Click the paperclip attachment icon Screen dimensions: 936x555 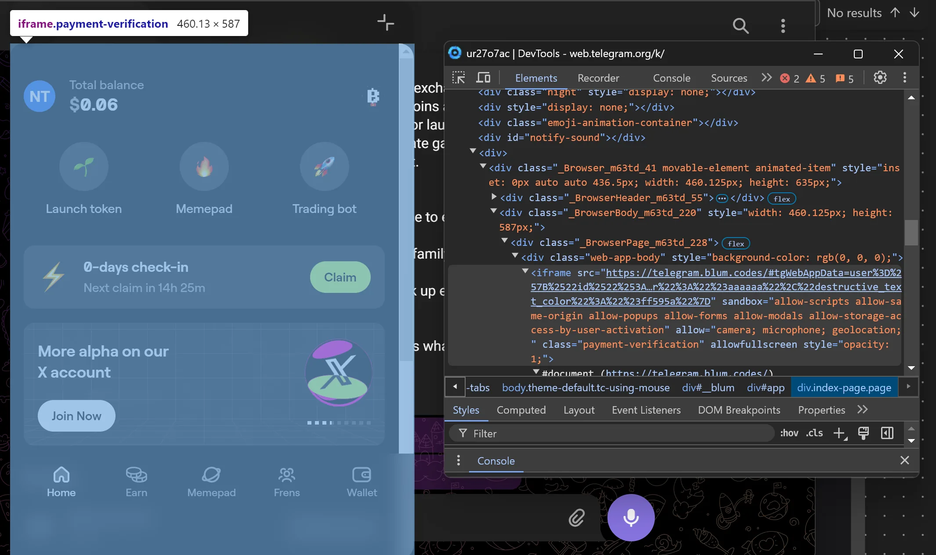click(x=577, y=518)
